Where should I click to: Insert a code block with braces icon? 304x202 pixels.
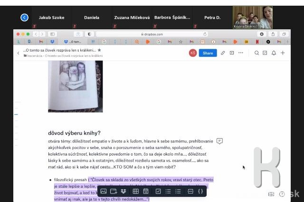click(x=200, y=191)
